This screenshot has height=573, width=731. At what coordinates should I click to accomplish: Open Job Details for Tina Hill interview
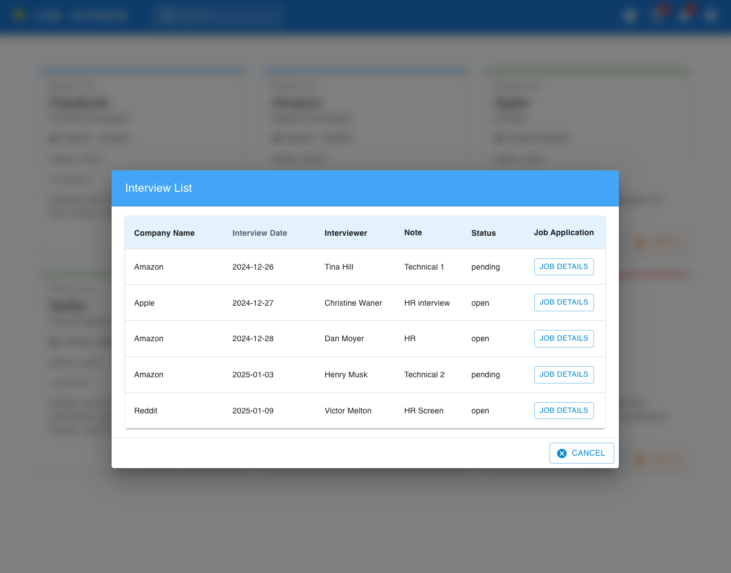pos(564,267)
